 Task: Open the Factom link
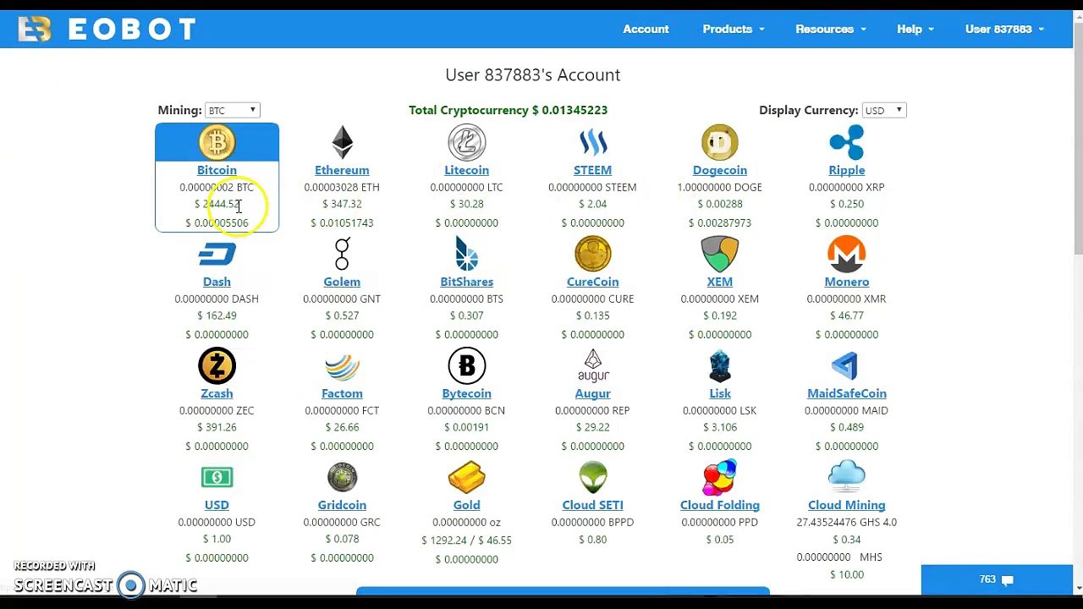[342, 393]
